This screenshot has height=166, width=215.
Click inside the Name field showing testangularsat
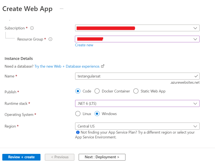tap(126, 76)
